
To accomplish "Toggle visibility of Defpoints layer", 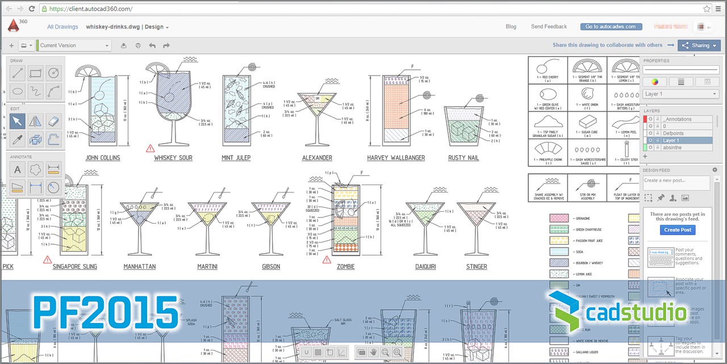I will [x=651, y=133].
